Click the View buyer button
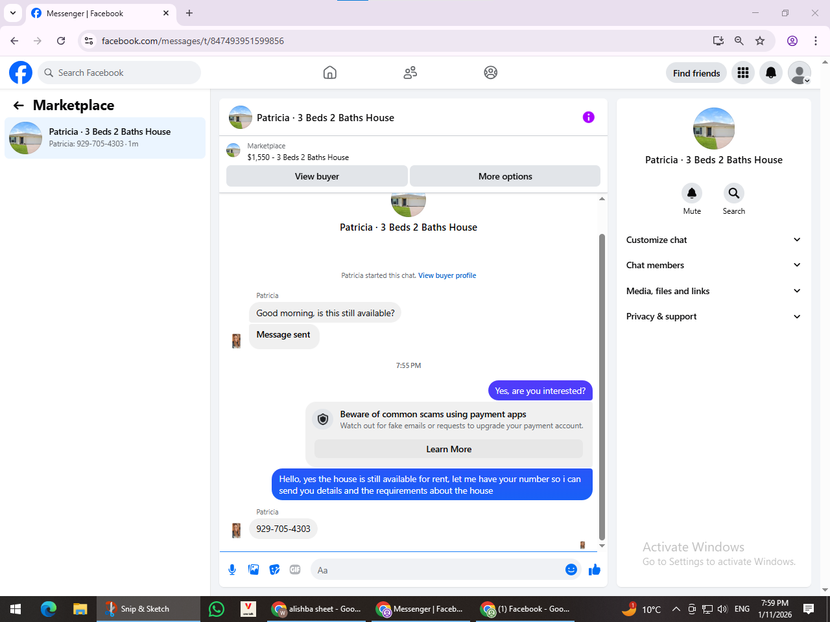This screenshot has width=830, height=622. pos(317,176)
